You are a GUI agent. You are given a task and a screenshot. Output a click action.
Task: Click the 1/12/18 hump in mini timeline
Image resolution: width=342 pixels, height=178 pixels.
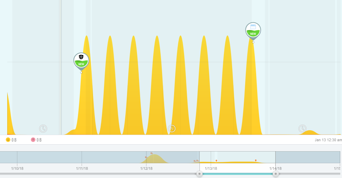[x=155, y=159]
